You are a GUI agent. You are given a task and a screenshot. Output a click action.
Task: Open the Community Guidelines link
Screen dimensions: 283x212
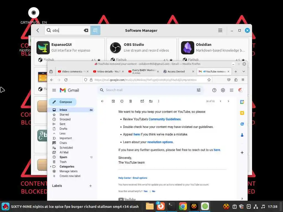coord(165,119)
